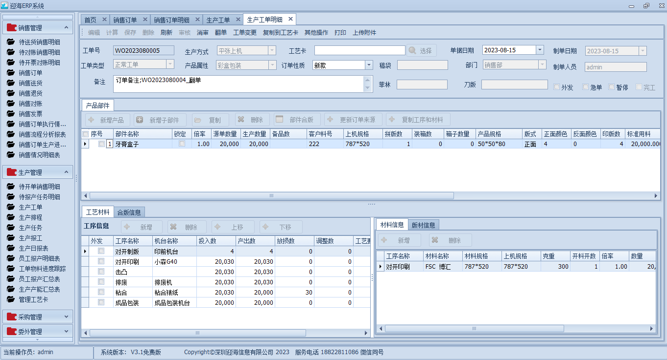The height and width of the screenshot is (360, 667).
Task: Enable the 急单 urgent order checkbox
Action: (x=585, y=87)
